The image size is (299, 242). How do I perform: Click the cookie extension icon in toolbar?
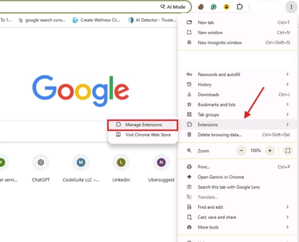(x=201, y=7)
